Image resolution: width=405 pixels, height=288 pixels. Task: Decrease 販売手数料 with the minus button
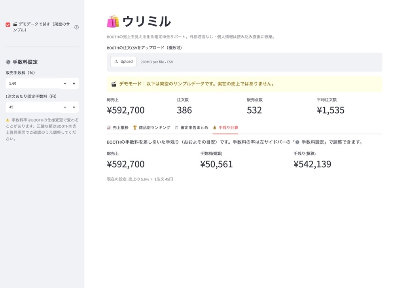click(x=65, y=83)
